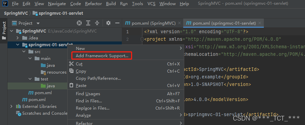305x125 pixels.
Task: Choose Add Framework Support...
Action: click(x=102, y=56)
